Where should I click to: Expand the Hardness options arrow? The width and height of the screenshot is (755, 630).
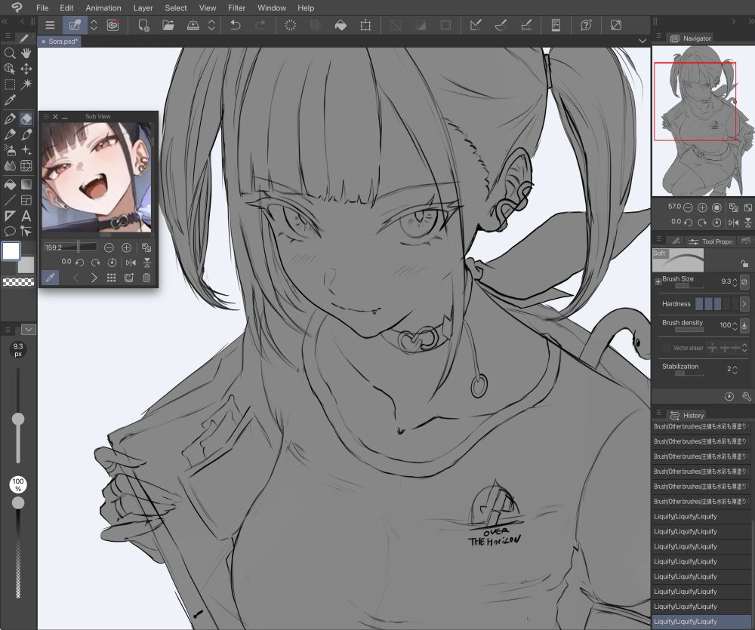click(x=744, y=304)
